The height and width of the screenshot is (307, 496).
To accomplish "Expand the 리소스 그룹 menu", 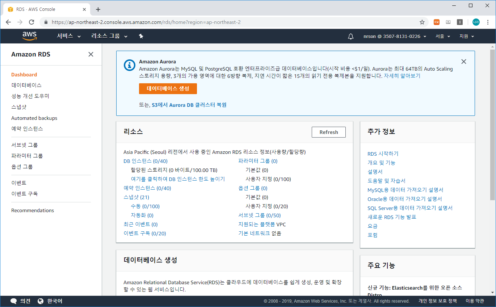I will tap(109, 36).
